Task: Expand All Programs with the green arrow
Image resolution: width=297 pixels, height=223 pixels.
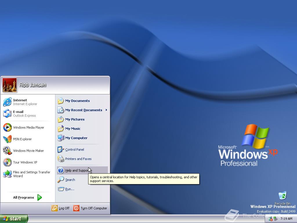Action: click(39, 197)
